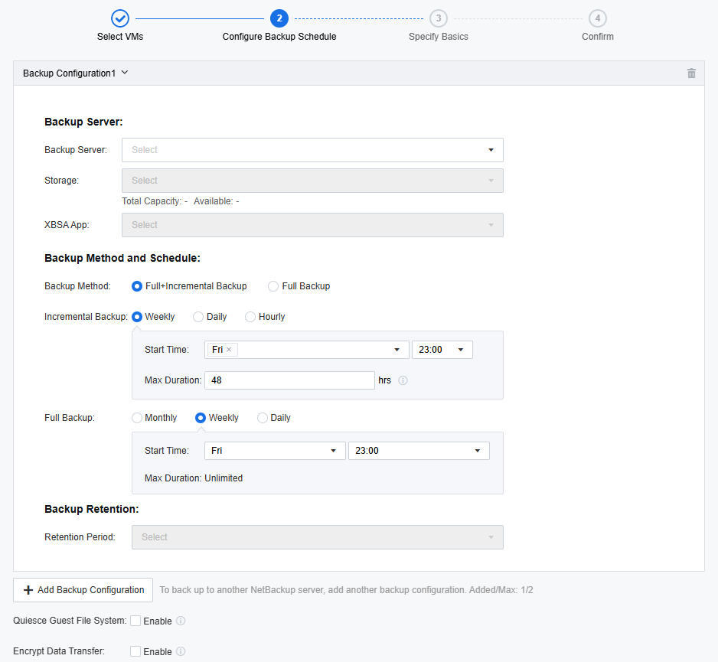The image size is (718, 662).
Task: Open incremental Start Time 23:00 dropdown
Action: (x=442, y=350)
